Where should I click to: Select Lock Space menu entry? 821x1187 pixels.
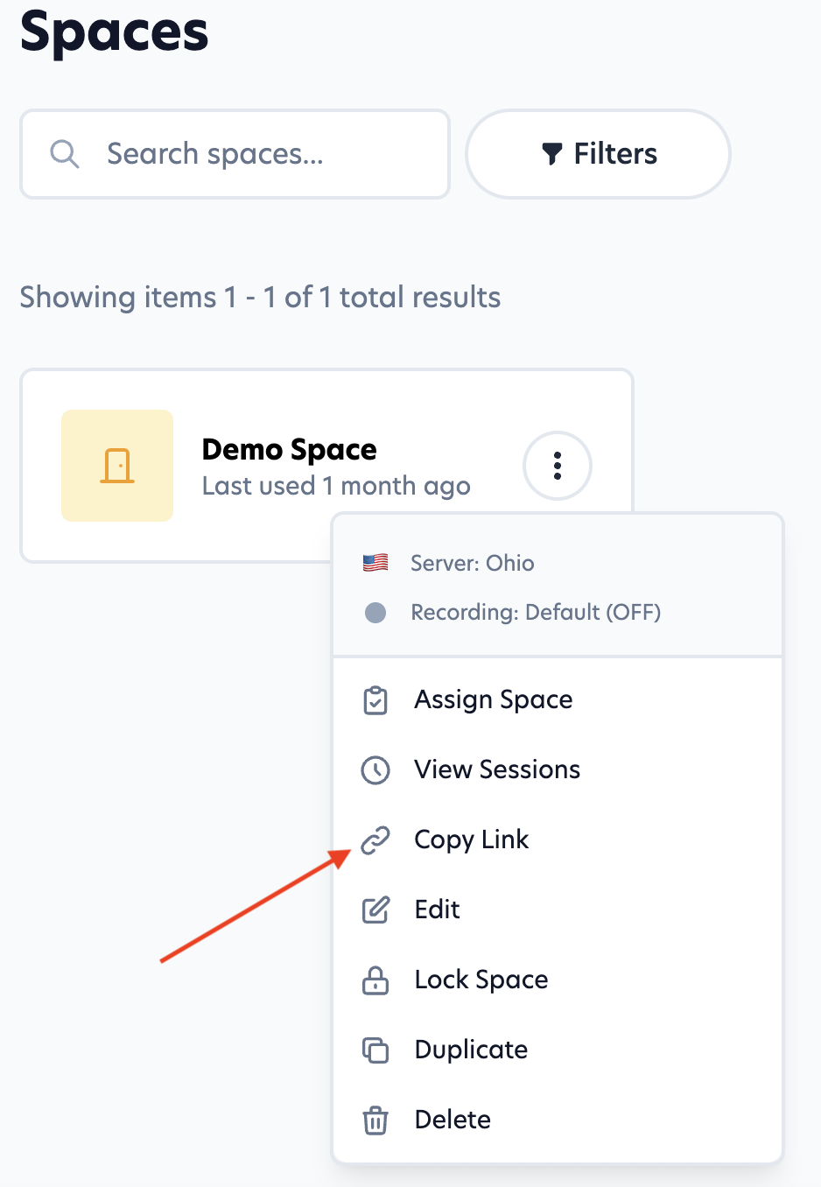pos(558,980)
